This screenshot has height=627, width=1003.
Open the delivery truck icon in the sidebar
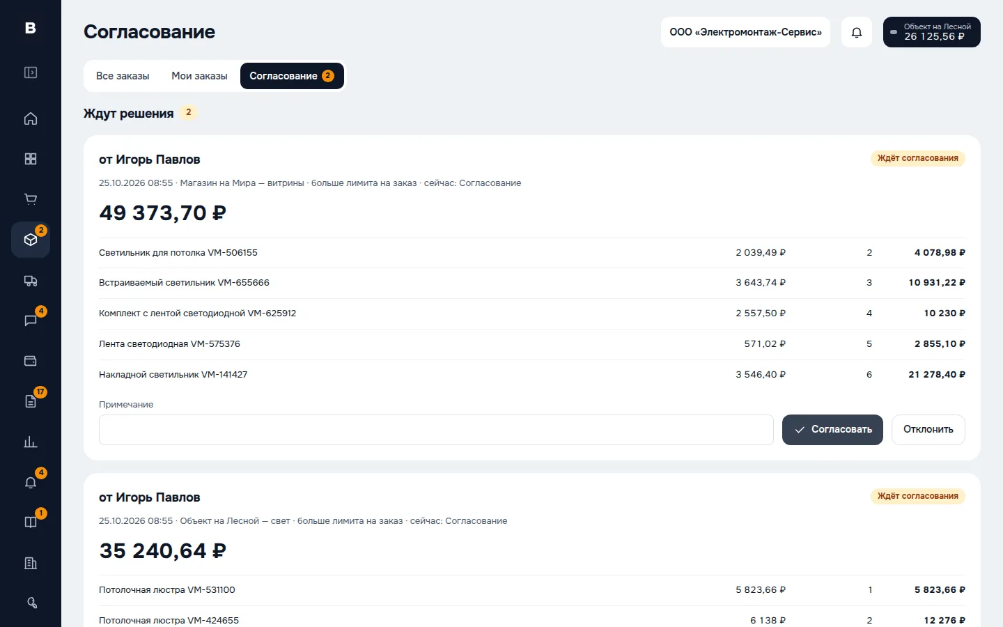click(x=31, y=280)
